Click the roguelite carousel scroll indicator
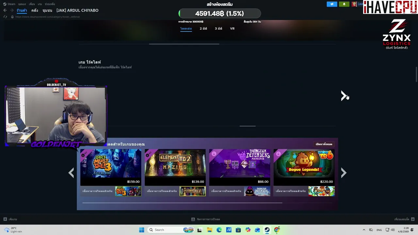This screenshot has width=418, height=235. coord(248,126)
